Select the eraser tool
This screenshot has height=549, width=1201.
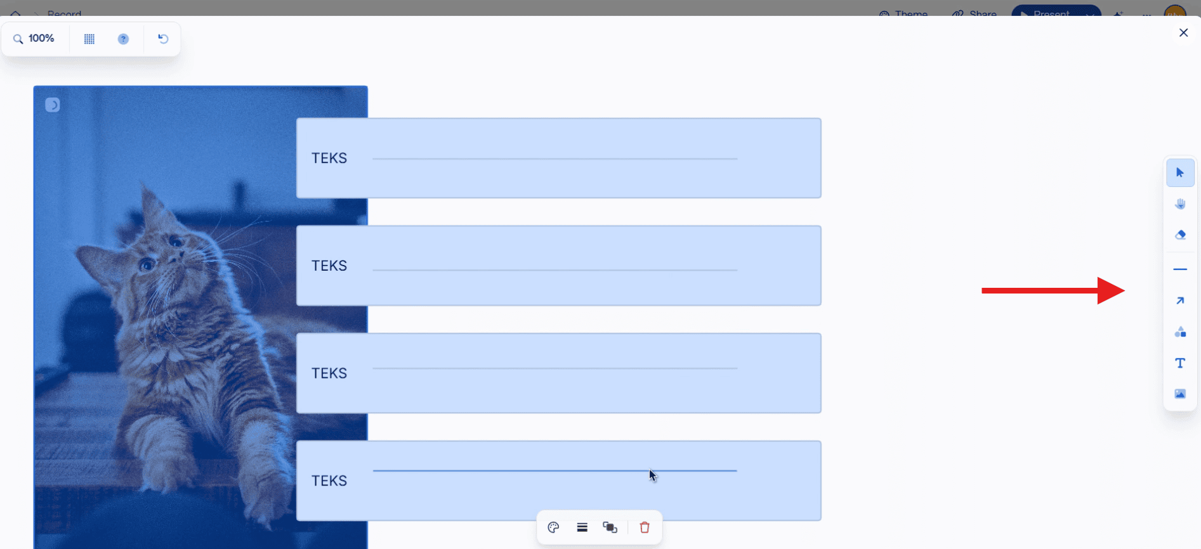tap(1179, 234)
